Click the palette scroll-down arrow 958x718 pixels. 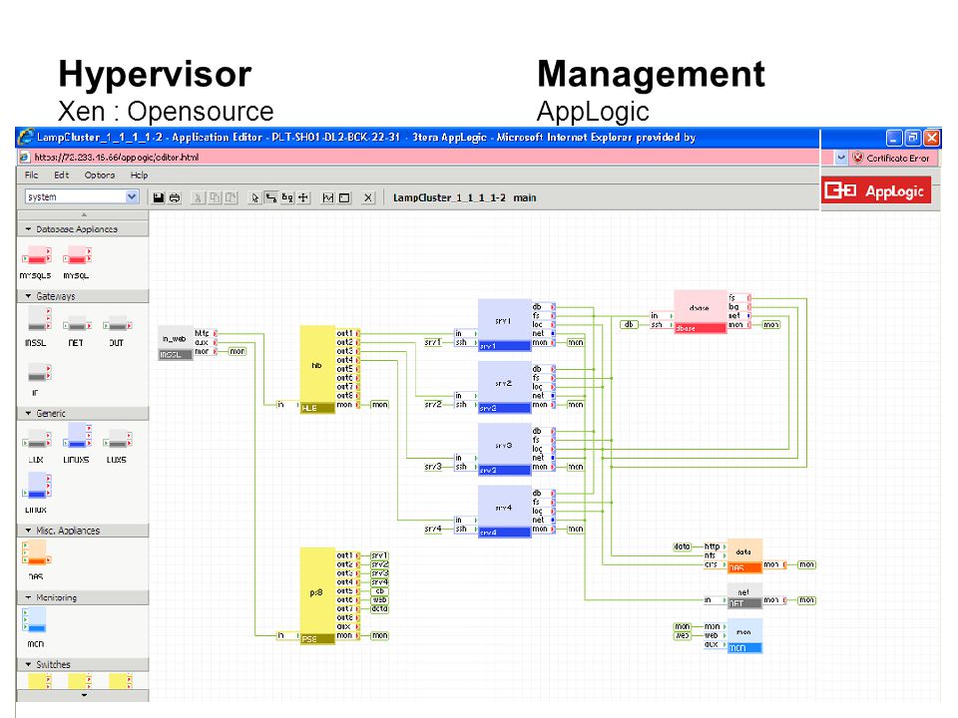pos(84,695)
